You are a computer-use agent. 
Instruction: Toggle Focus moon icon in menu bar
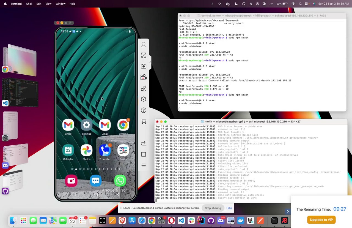[236, 4]
